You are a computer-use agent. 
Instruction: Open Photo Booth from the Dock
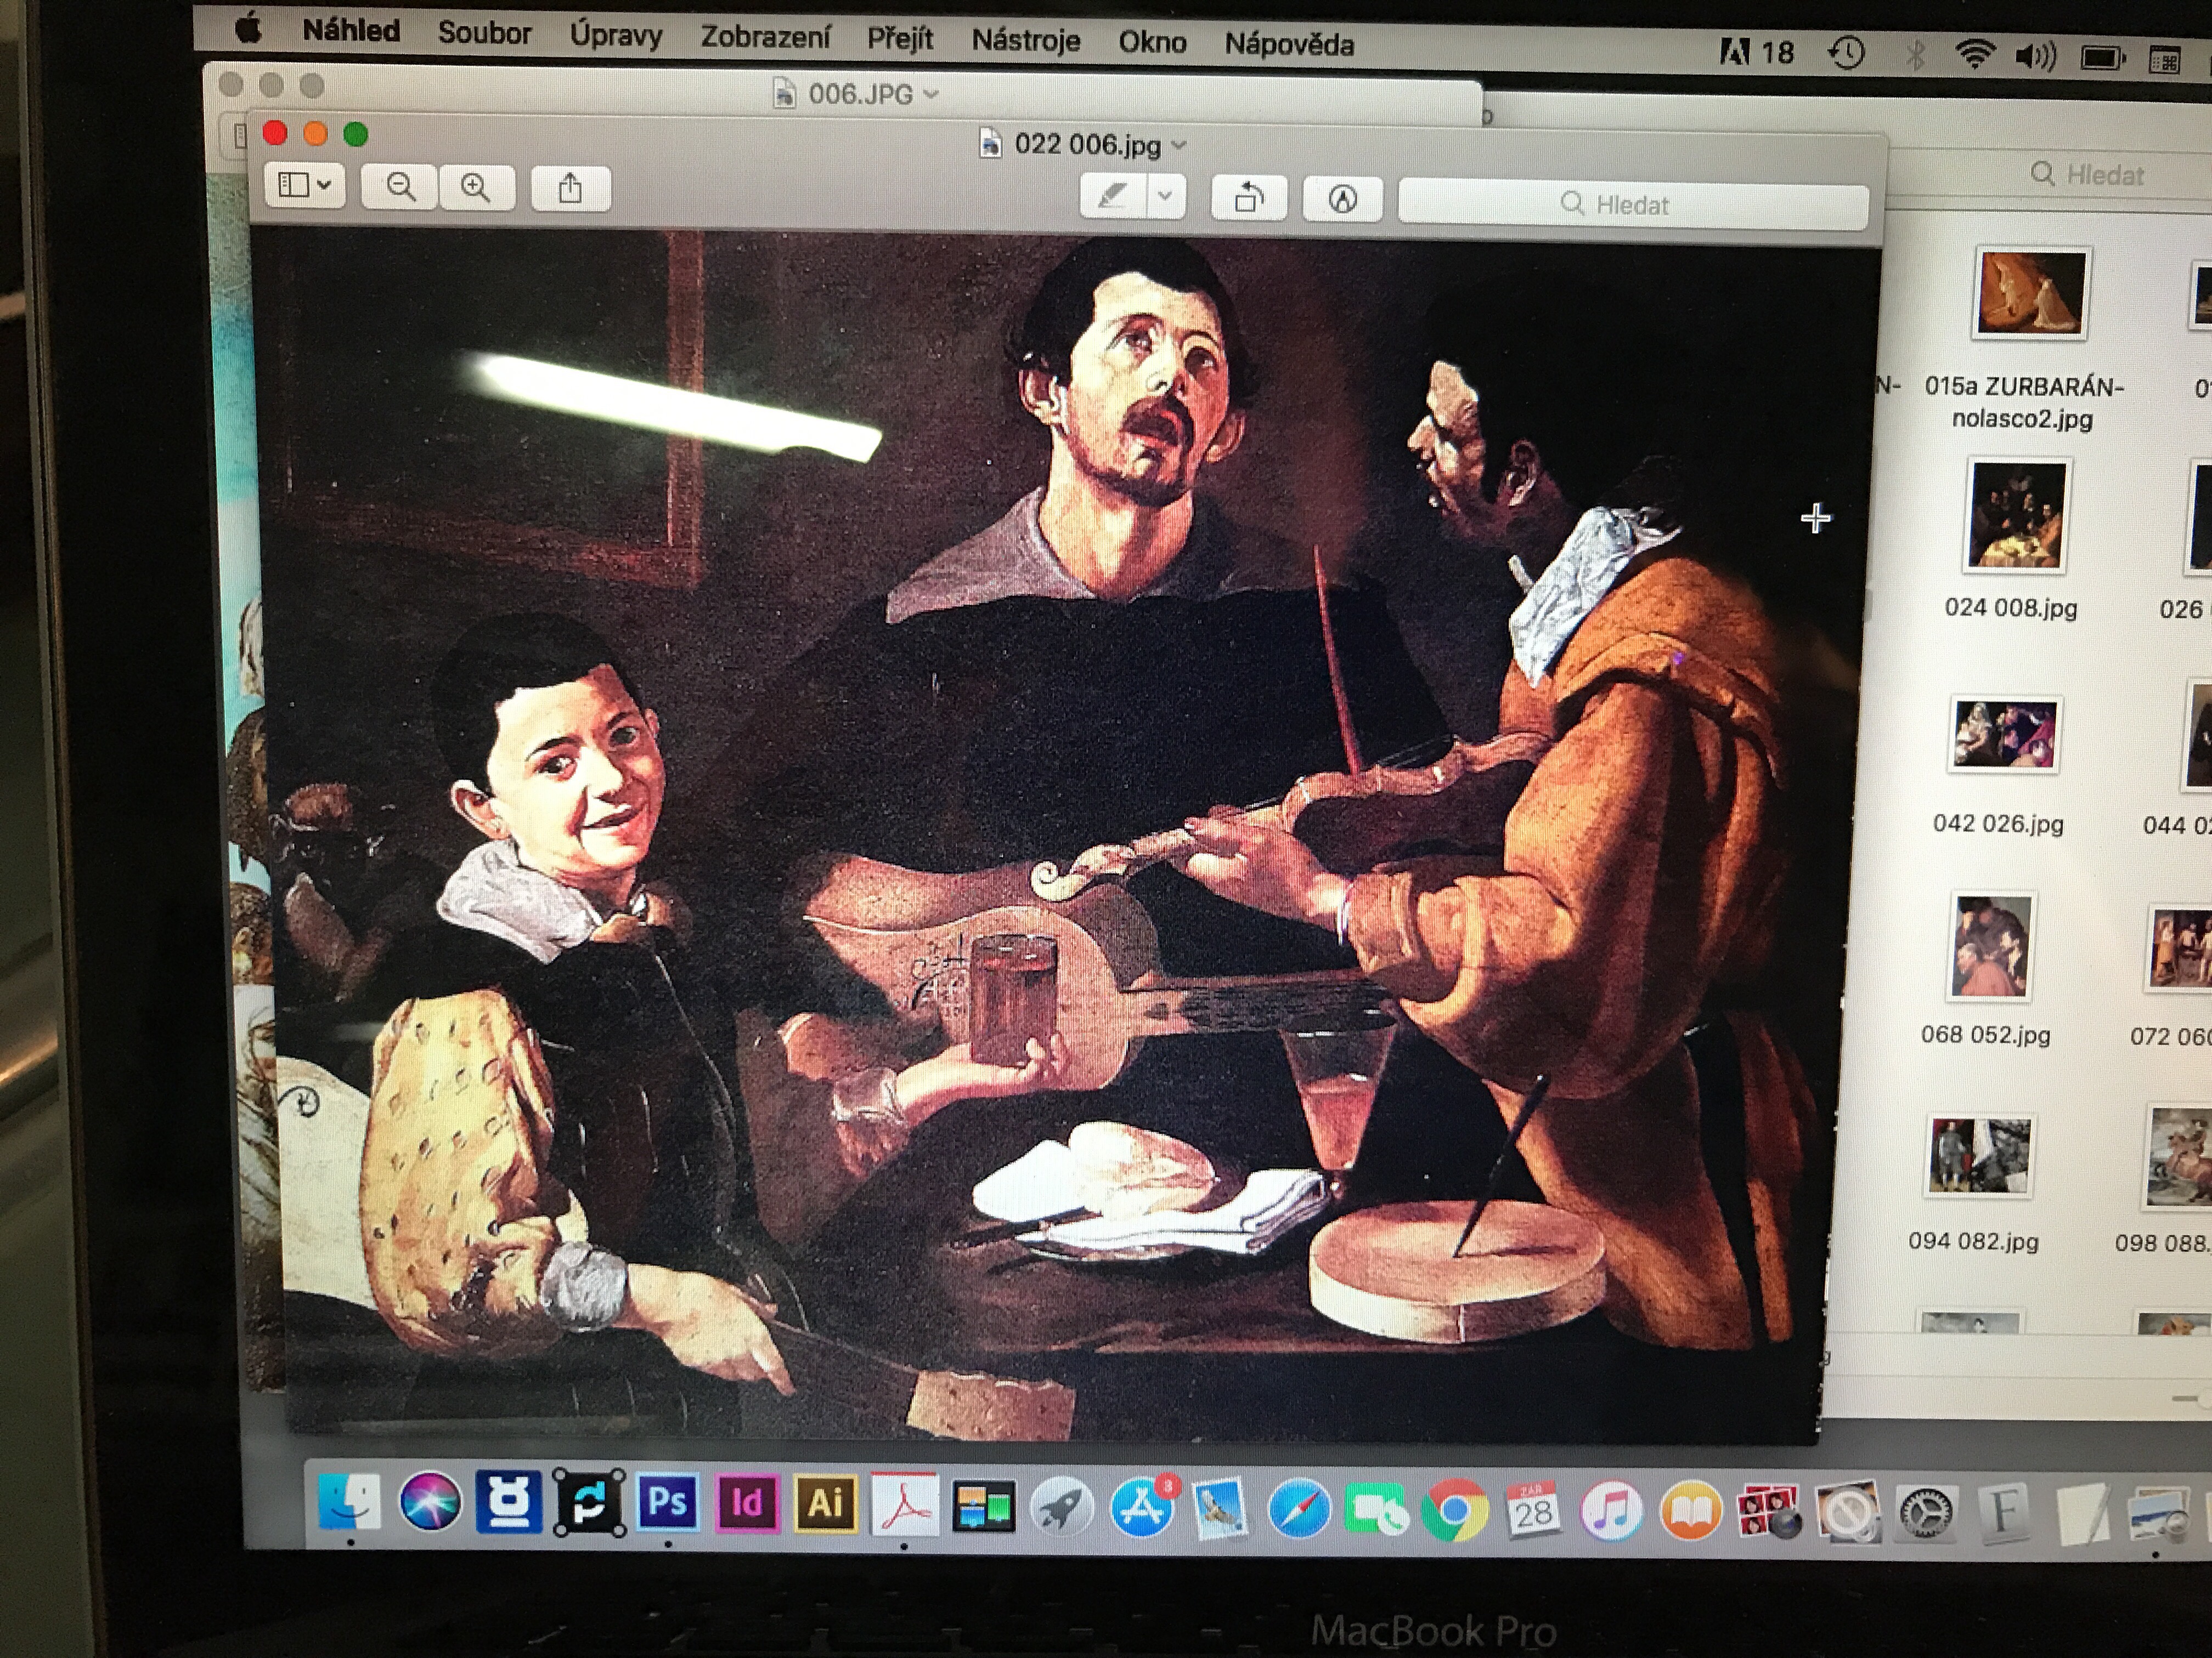[x=1768, y=1512]
